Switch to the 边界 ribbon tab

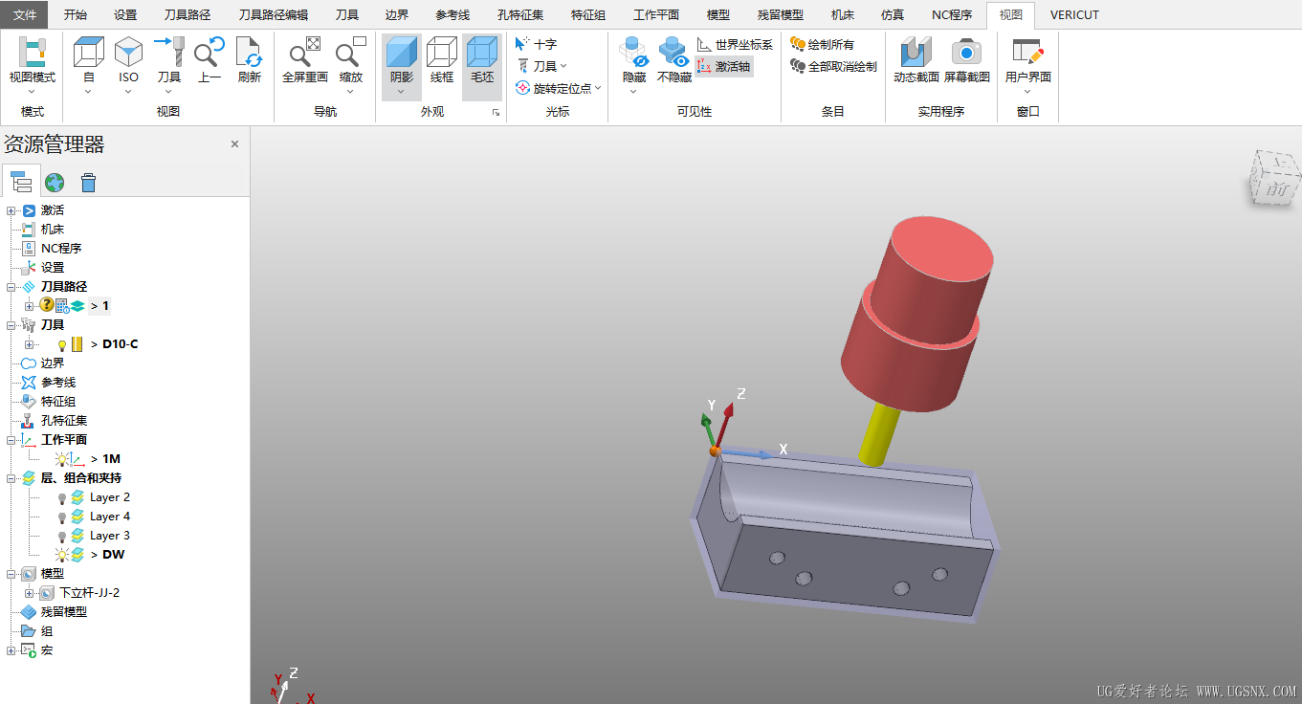(397, 14)
